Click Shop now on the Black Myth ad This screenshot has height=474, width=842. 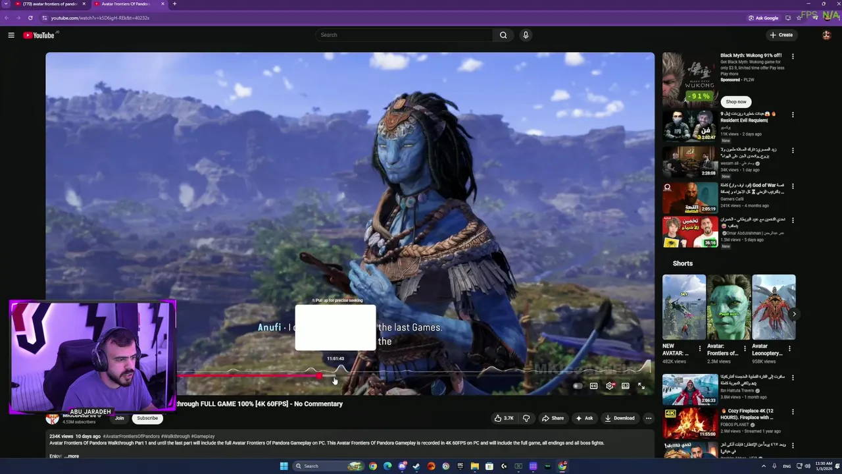click(736, 101)
